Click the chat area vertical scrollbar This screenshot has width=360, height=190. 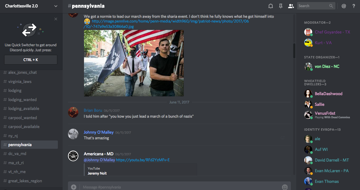[294, 51]
